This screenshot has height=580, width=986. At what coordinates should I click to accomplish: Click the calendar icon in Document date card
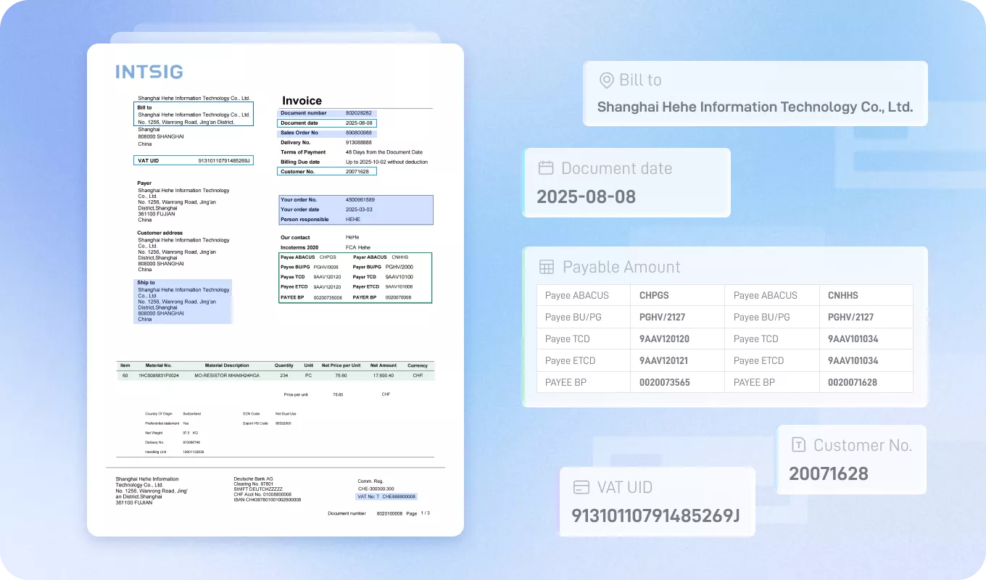(546, 168)
